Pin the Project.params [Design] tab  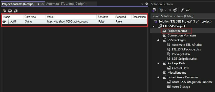coord(38,4)
